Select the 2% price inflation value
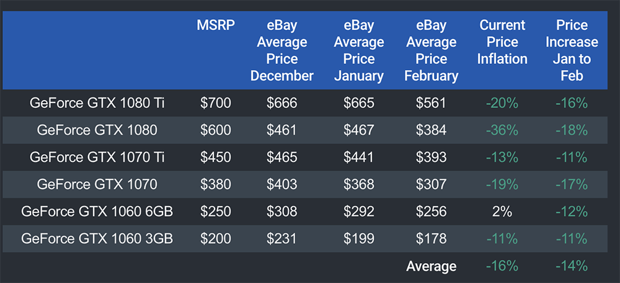620x283 pixels. pos(502,212)
